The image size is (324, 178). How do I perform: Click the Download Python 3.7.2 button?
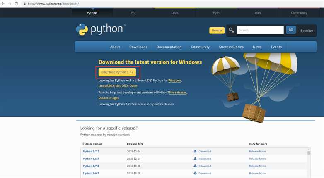pyautogui.click(x=117, y=72)
